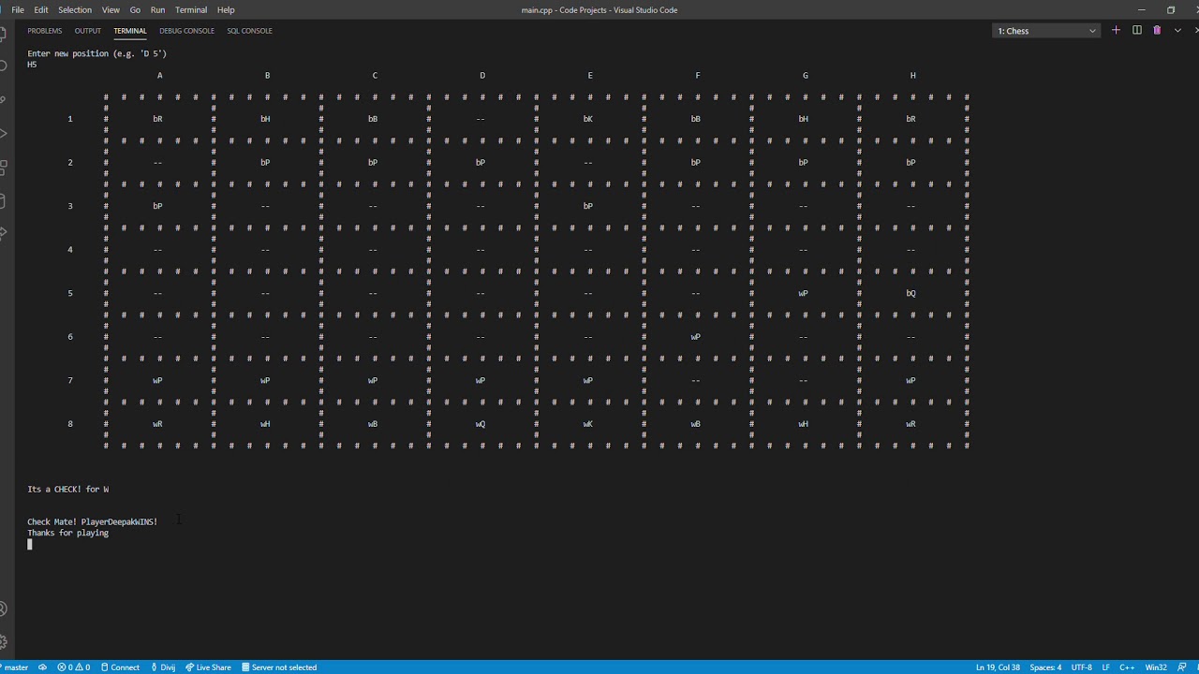This screenshot has width=1199, height=674.
Task: Split the terminal panel
Action: point(1136,30)
